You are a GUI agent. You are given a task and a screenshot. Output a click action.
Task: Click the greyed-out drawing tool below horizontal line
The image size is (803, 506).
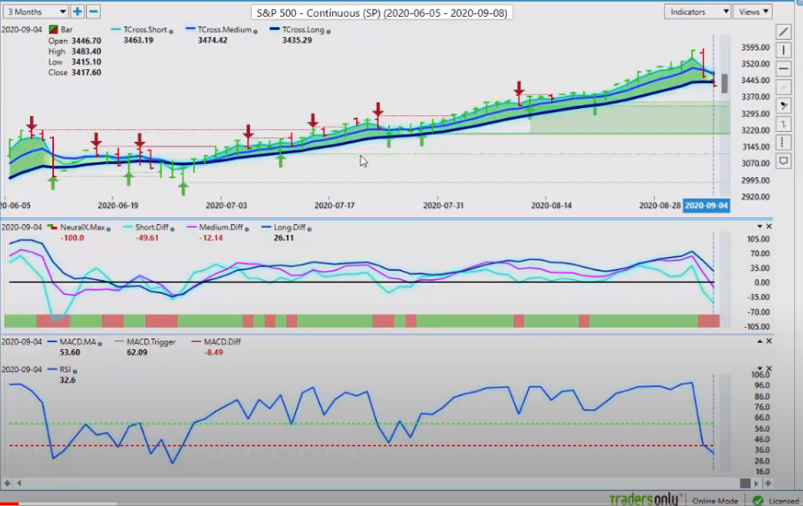tap(784, 87)
